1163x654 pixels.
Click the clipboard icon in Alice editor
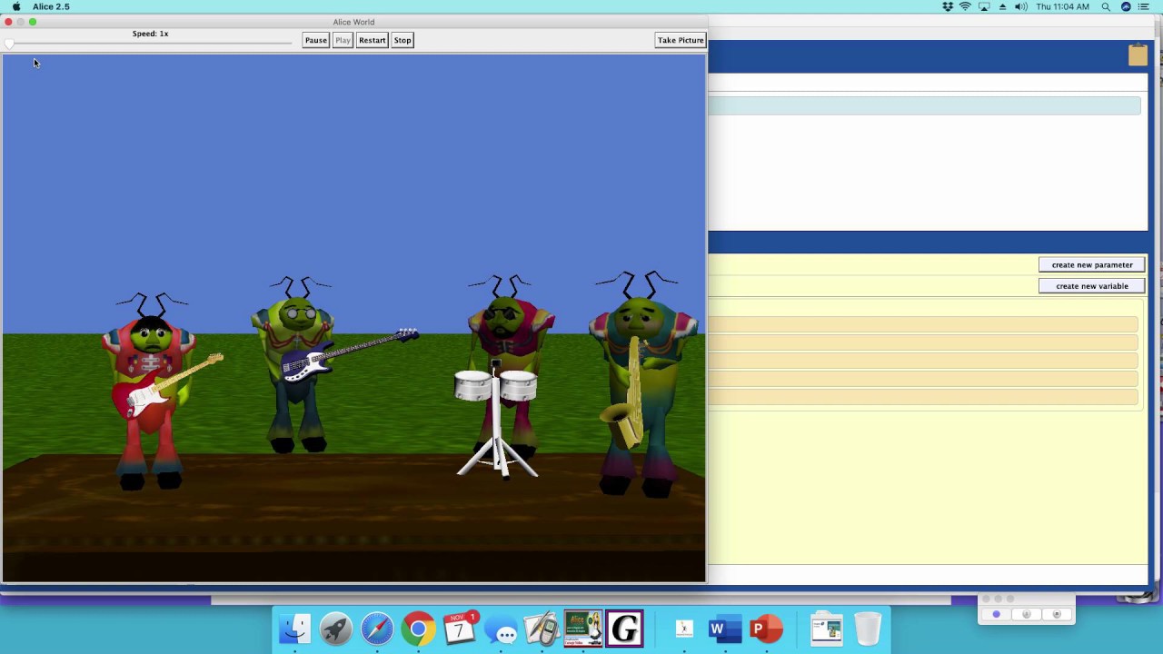[1138, 55]
